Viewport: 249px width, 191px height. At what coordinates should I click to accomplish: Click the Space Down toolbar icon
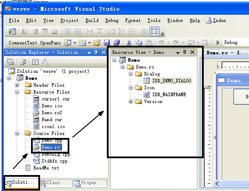(100, 31)
